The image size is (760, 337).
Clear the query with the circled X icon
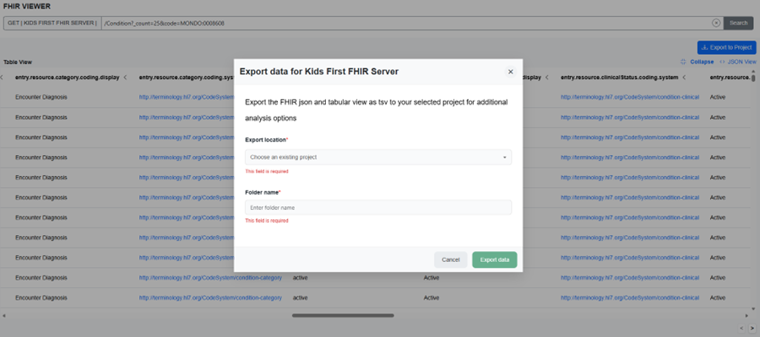(x=716, y=24)
